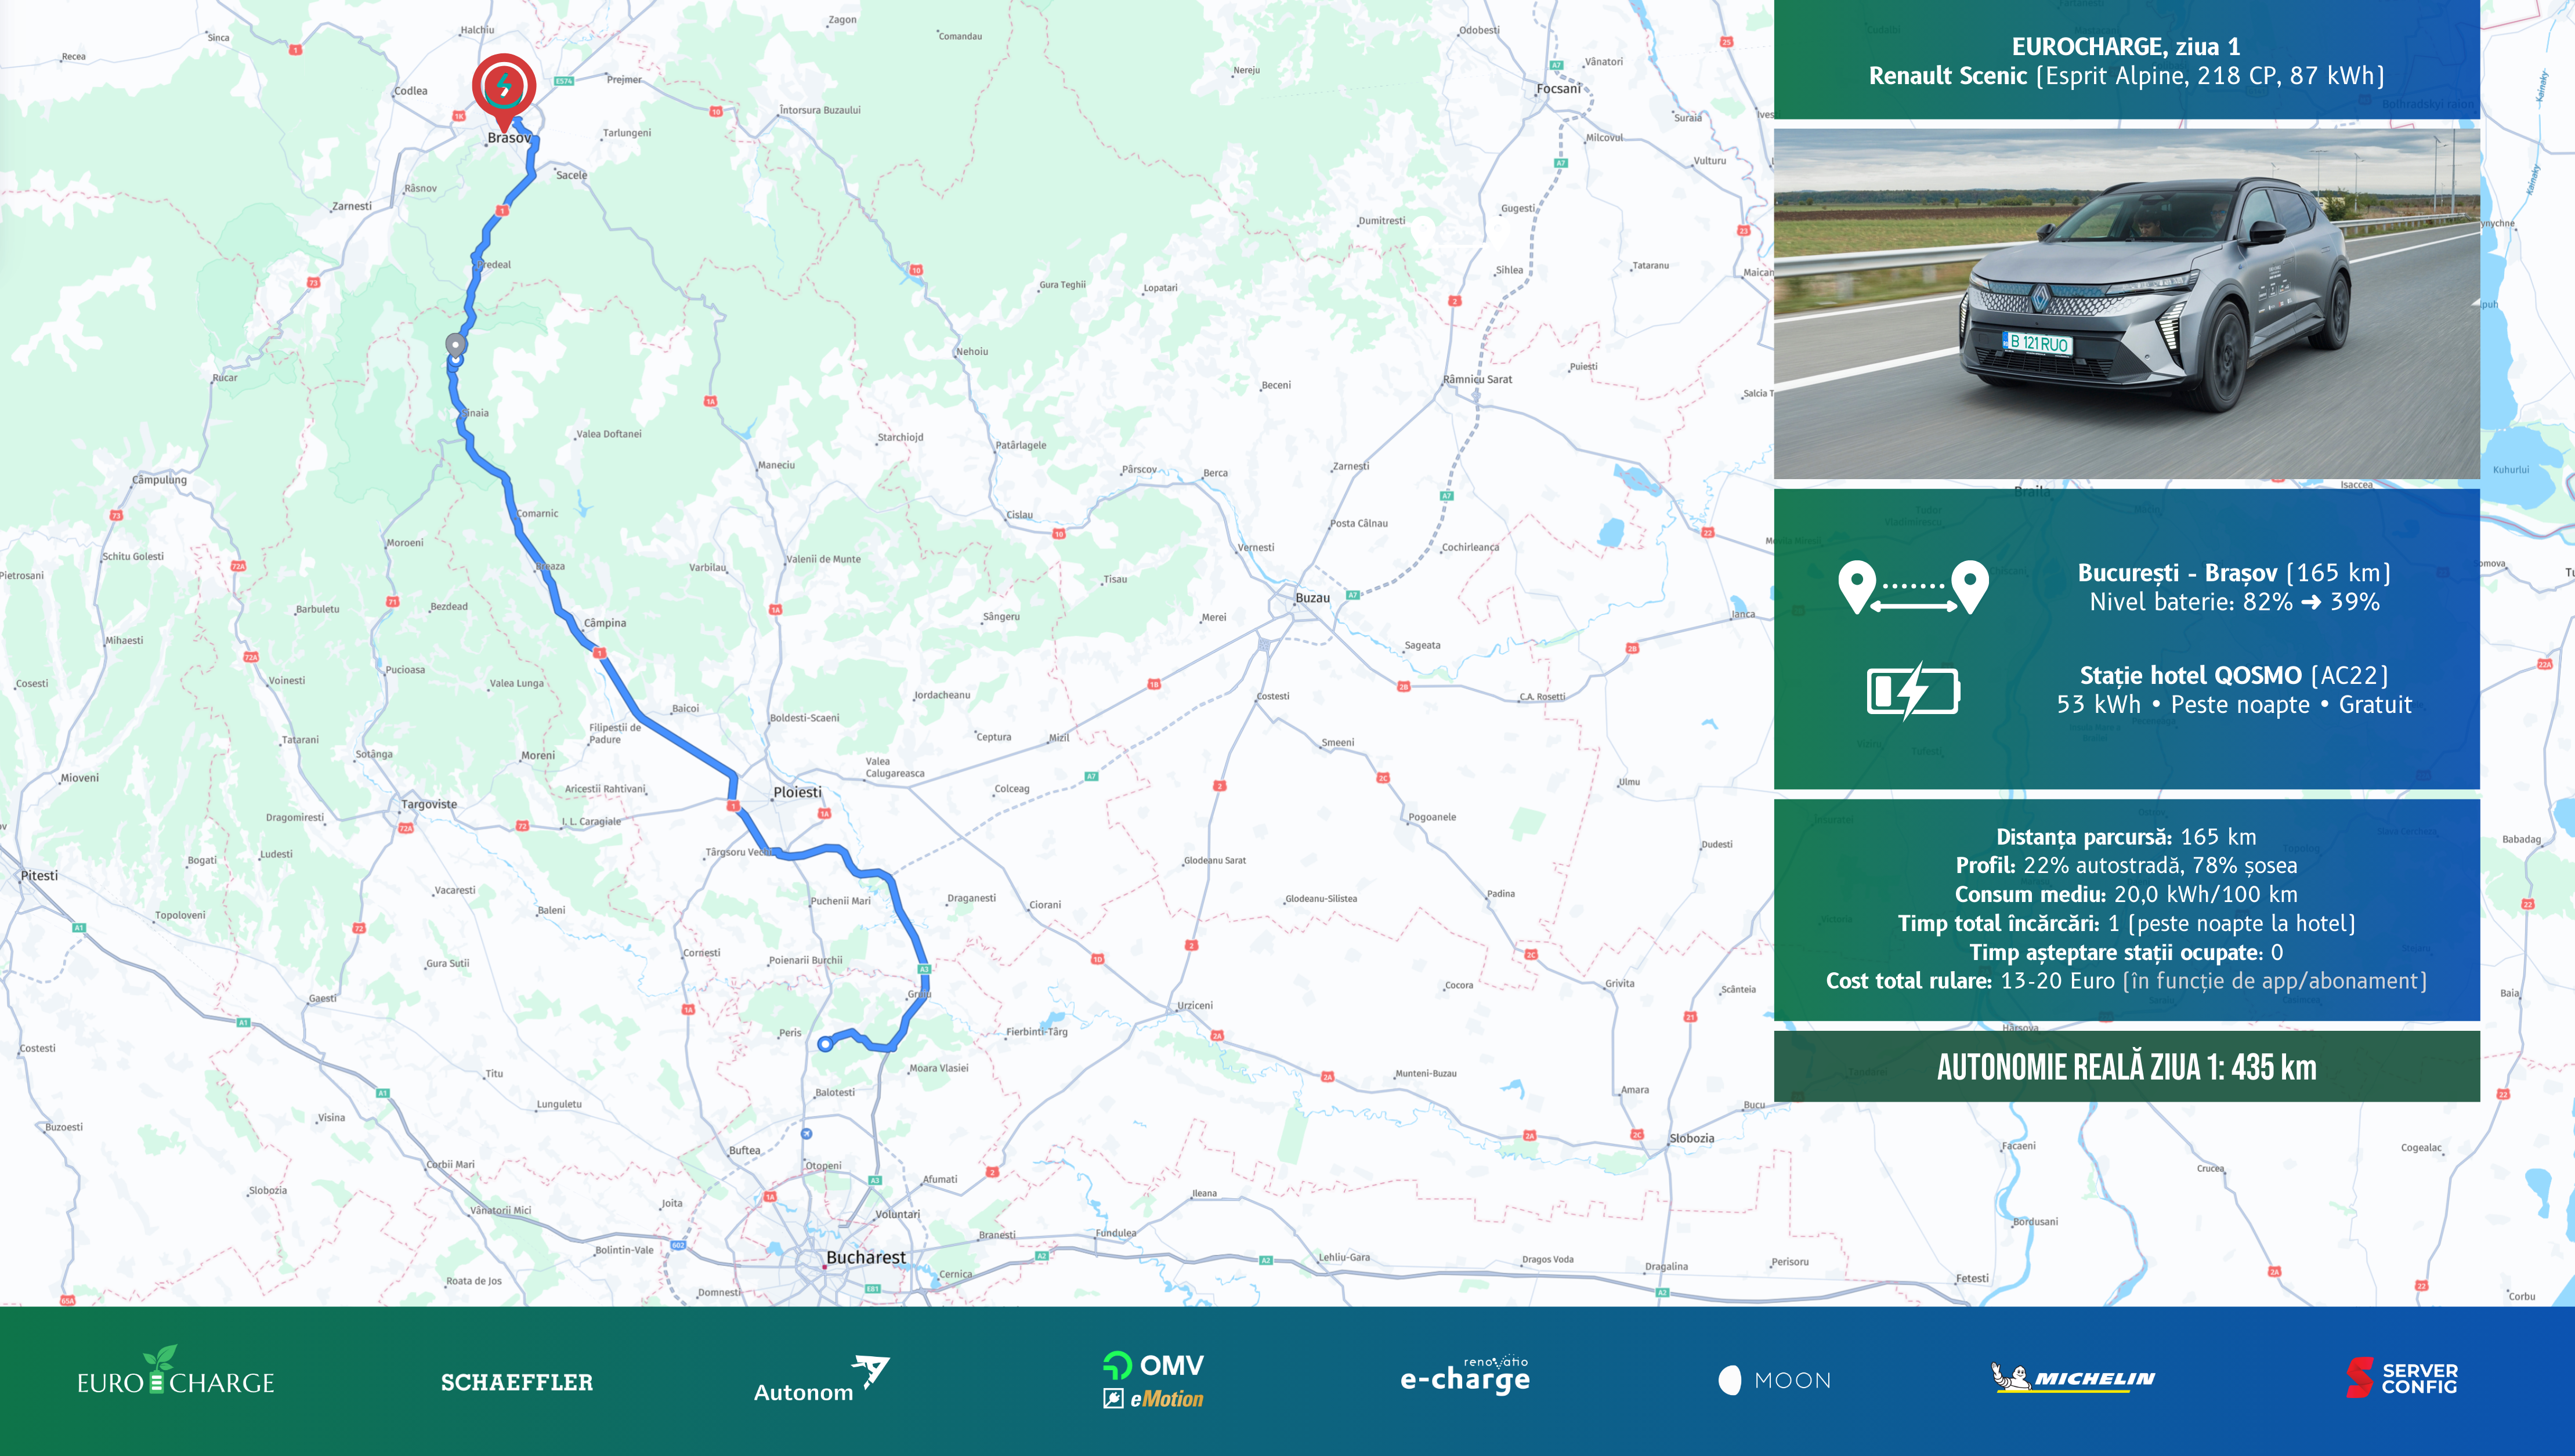Click the renovatio e-charge logo

point(1465,1375)
